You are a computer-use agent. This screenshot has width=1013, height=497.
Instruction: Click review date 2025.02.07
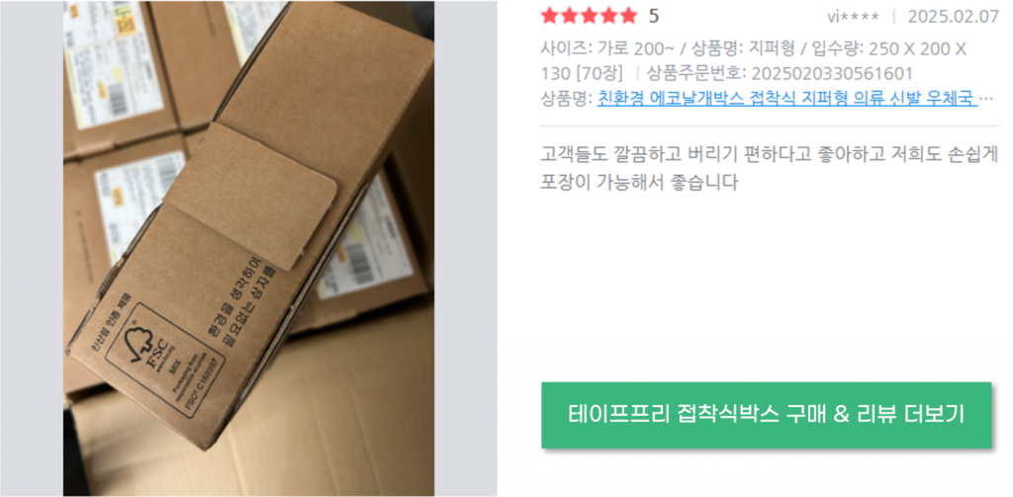click(953, 17)
